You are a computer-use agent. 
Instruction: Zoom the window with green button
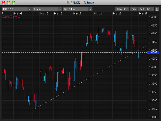(x=14, y=3)
